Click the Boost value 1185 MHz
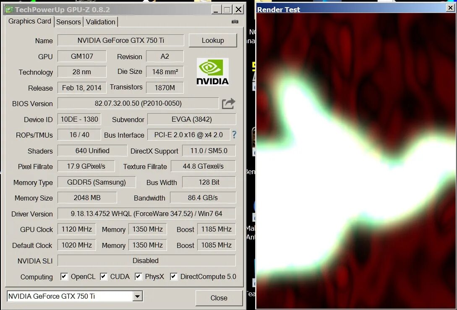 216,229
